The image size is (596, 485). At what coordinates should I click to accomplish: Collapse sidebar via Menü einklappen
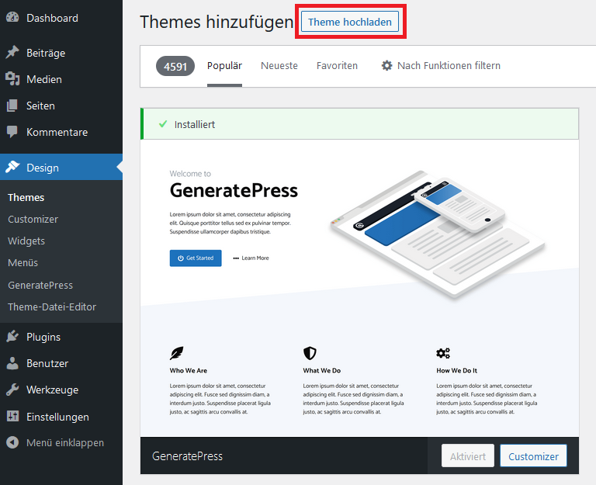point(61,443)
